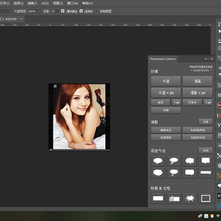Close the RGB/8 document tab

(x=21, y=19)
